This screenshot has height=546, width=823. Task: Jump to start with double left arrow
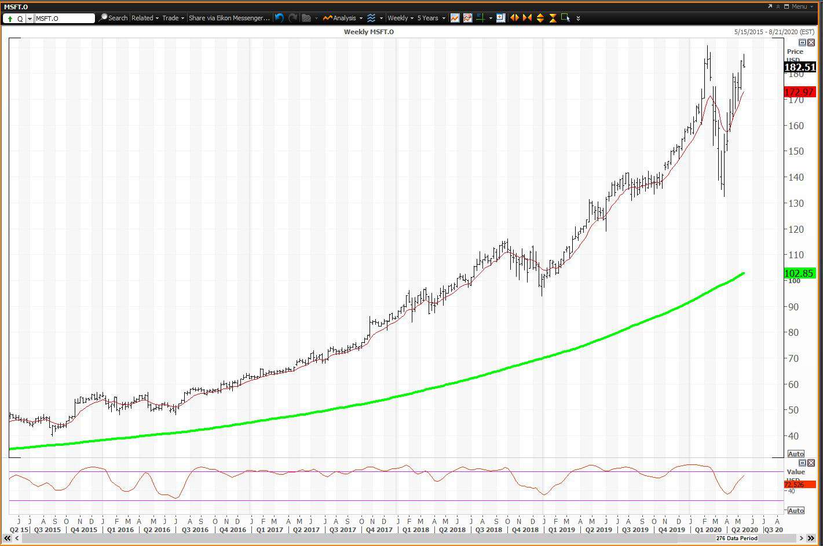click(x=8, y=538)
